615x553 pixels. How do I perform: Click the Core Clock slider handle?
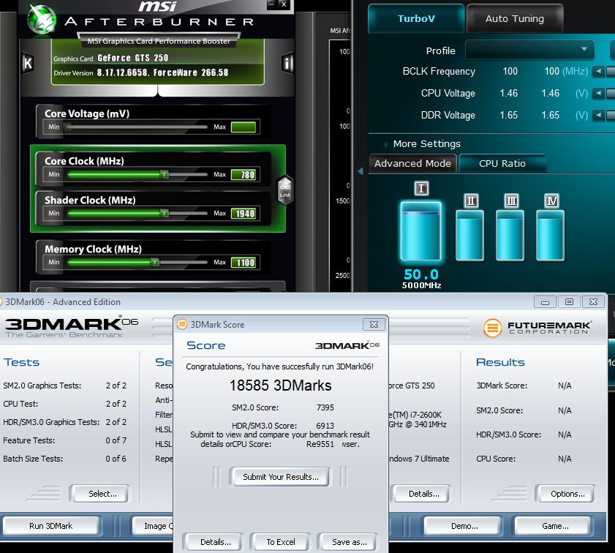pos(165,175)
